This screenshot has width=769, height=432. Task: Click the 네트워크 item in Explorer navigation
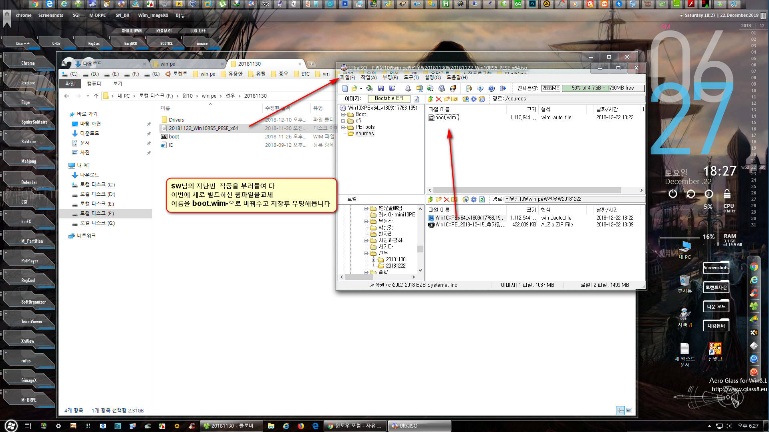[x=86, y=236]
